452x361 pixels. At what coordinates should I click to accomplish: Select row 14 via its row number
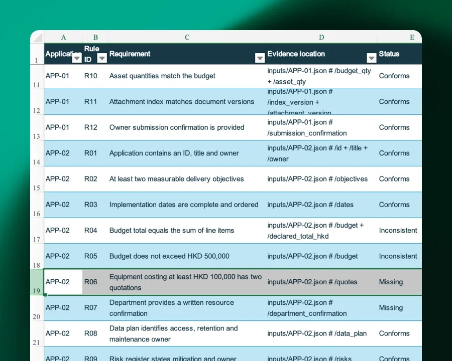click(37, 154)
